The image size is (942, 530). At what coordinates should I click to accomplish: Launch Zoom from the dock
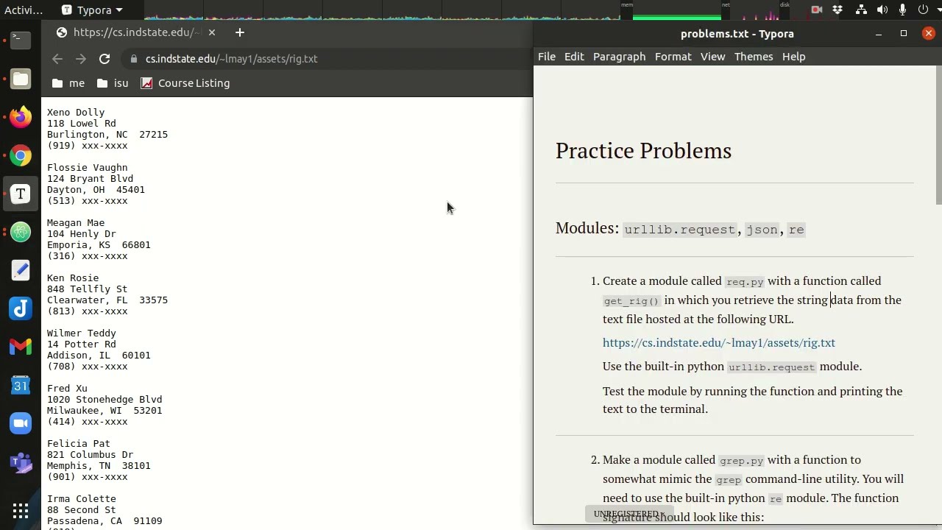(21, 423)
